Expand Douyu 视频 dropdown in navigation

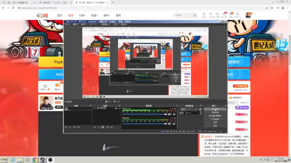tap(94, 15)
